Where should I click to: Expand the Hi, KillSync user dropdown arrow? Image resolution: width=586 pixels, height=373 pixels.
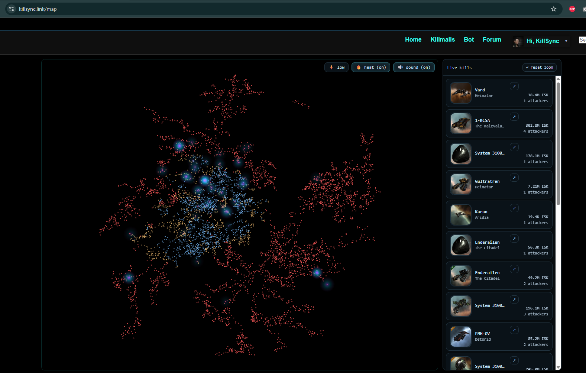coord(566,41)
